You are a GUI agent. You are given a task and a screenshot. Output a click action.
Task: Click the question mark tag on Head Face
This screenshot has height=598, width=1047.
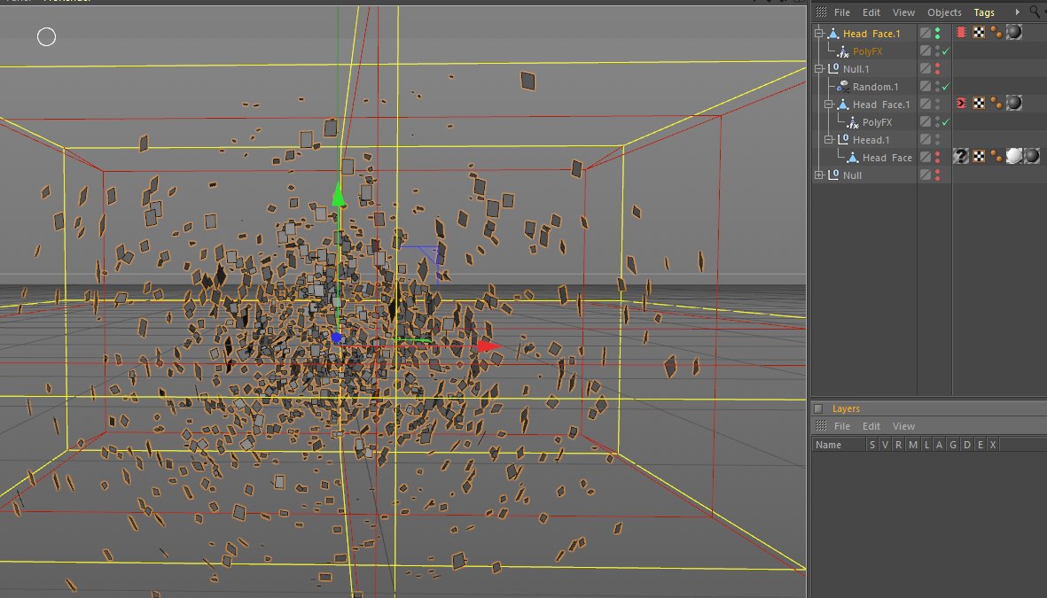pos(961,156)
